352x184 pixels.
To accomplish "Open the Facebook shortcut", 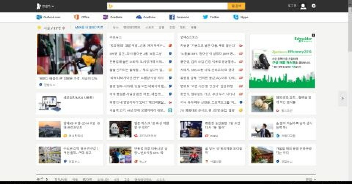I will [179, 17].
